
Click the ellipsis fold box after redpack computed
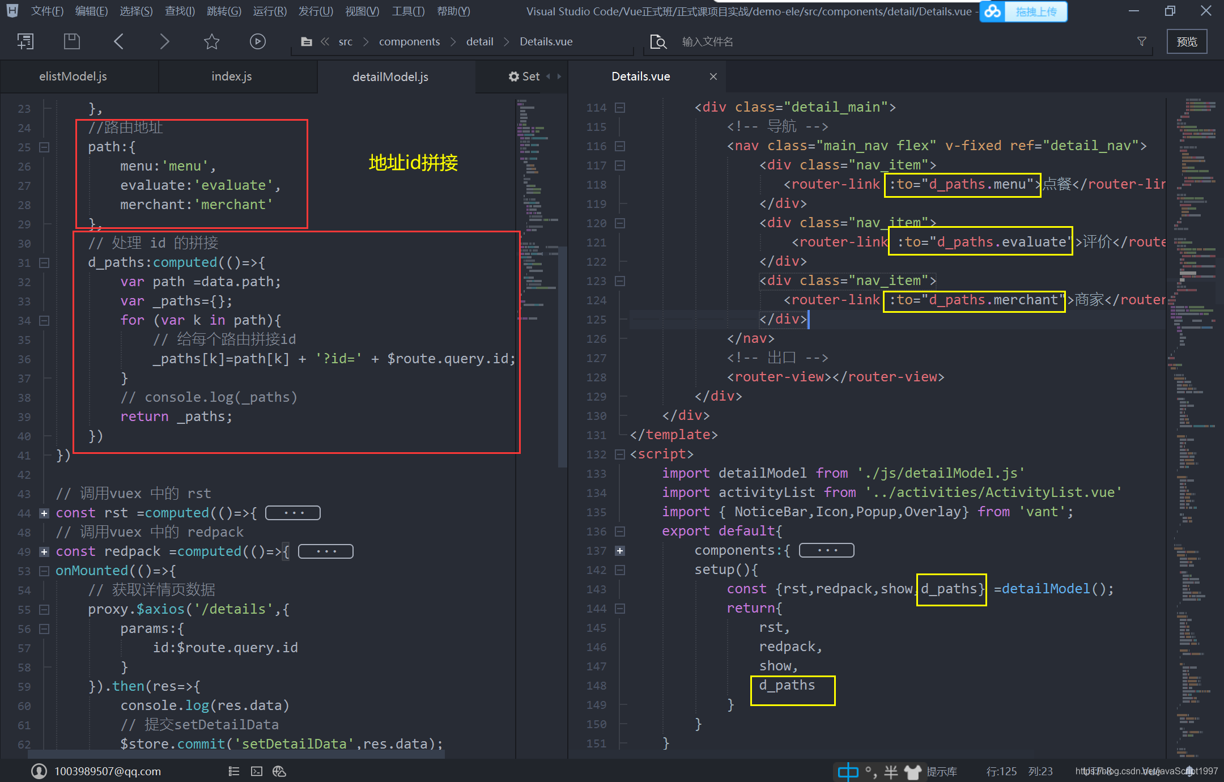coord(326,551)
